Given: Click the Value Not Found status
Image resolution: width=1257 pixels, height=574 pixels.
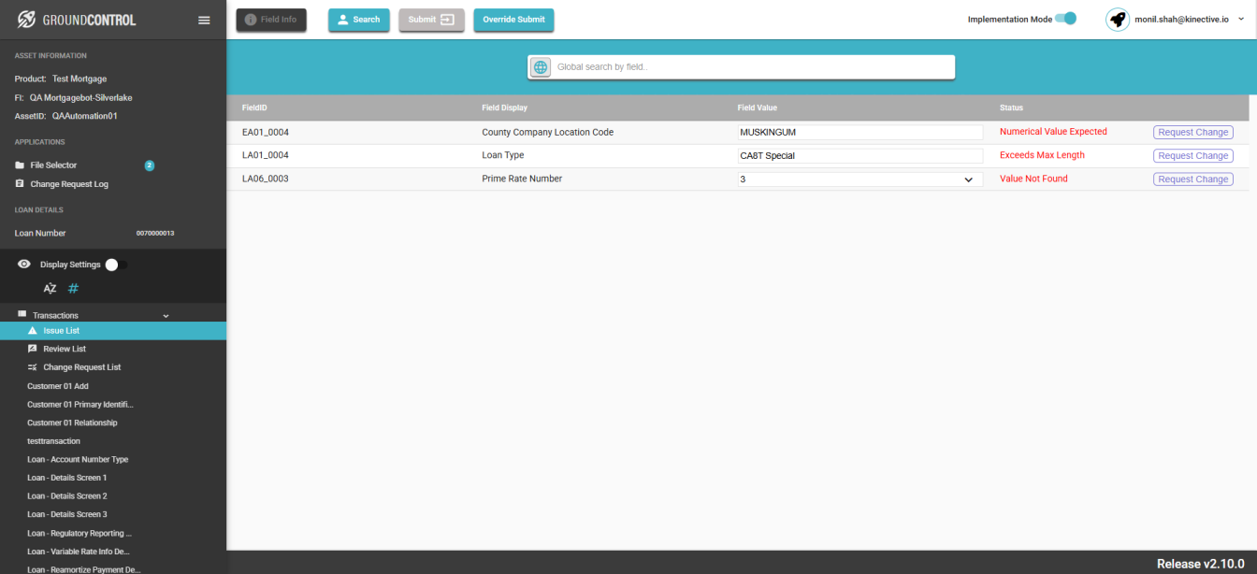Looking at the screenshot, I should (1033, 179).
